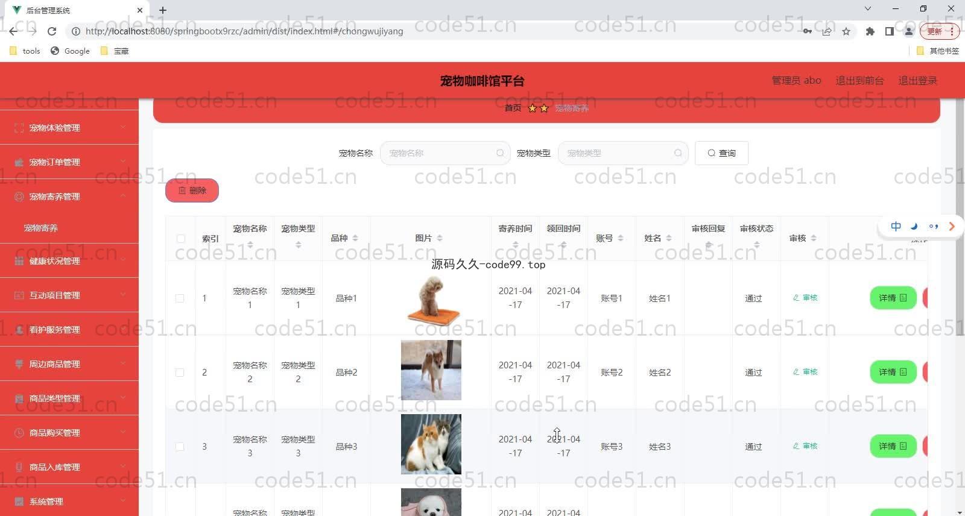Click search icon in 宠物类型 field
Image resolution: width=965 pixels, height=516 pixels.
(678, 153)
